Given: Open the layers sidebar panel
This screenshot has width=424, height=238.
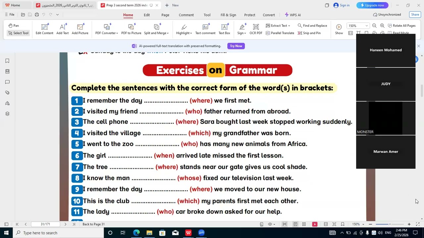Looking at the screenshot, I should point(7,114).
